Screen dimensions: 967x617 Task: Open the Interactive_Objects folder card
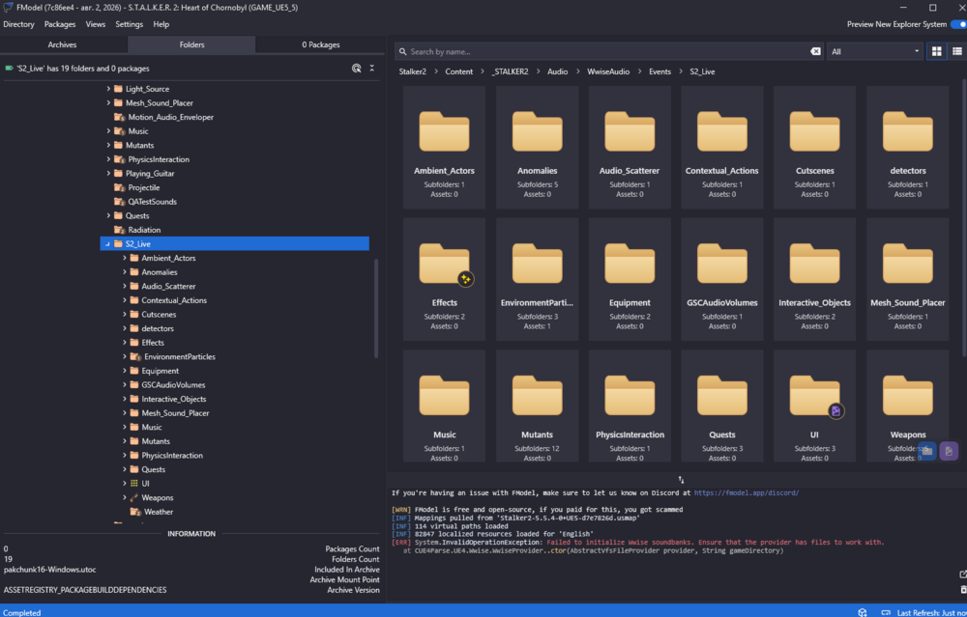814,279
